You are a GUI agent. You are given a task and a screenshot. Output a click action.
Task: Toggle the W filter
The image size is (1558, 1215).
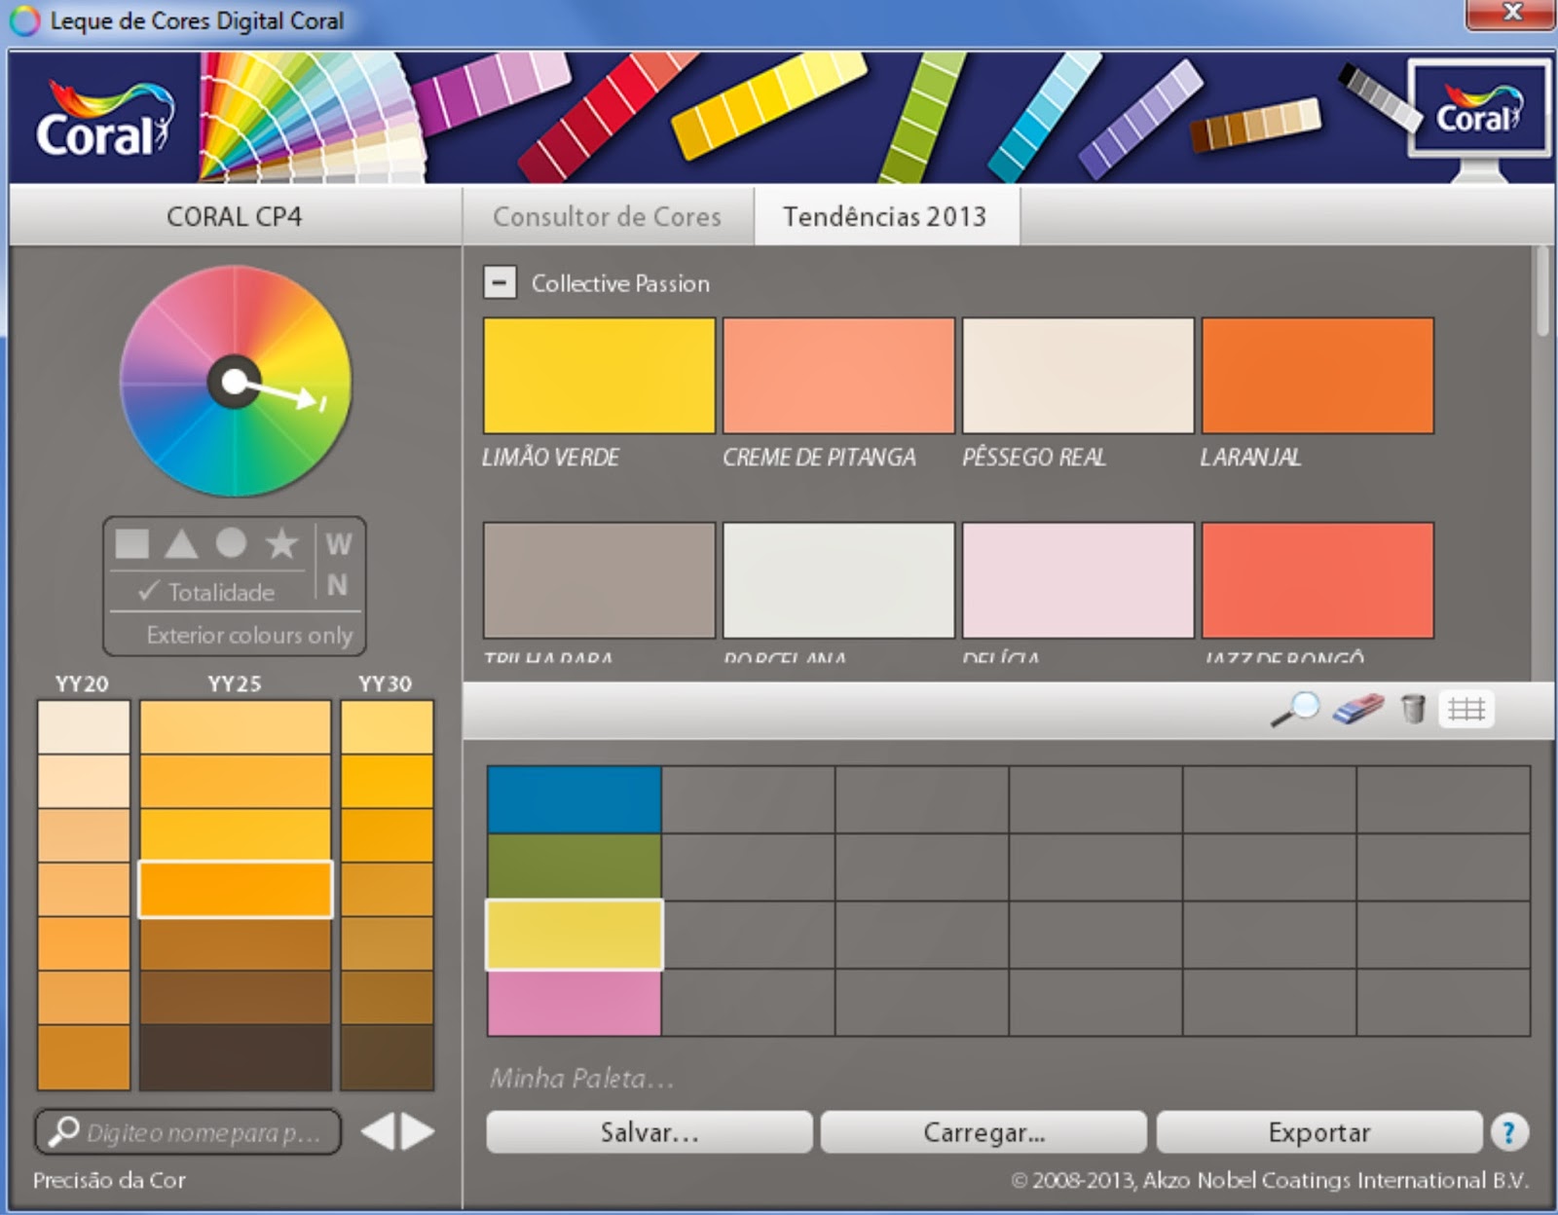(x=338, y=543)
